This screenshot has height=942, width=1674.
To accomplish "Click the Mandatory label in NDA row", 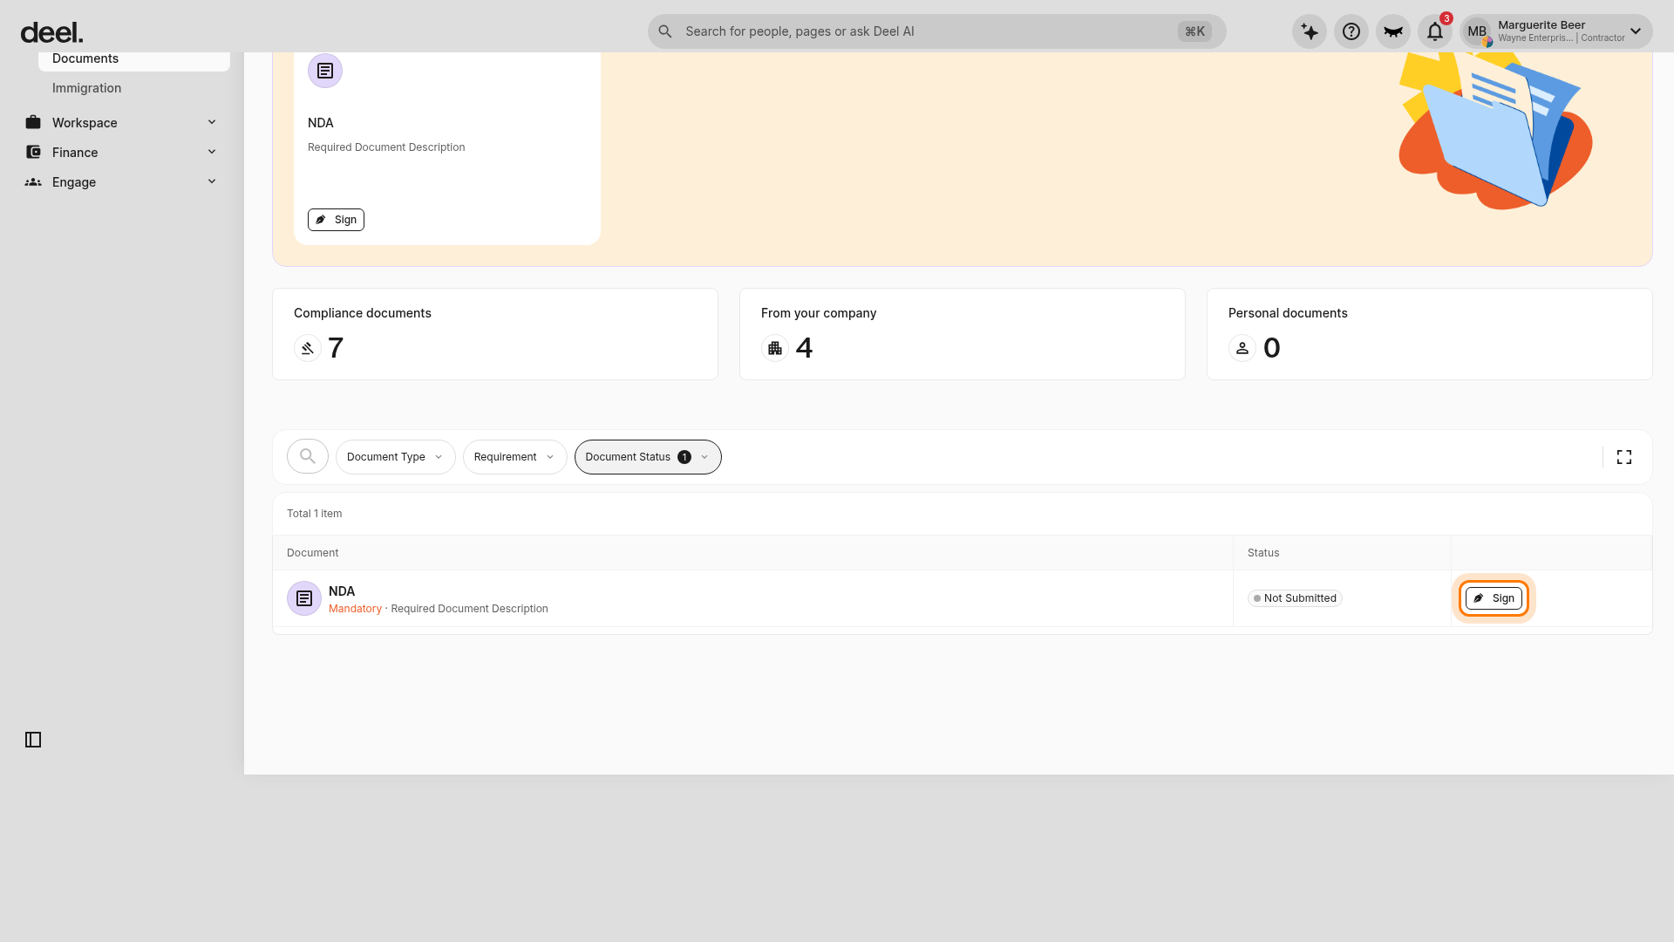I will click(355, 609).
